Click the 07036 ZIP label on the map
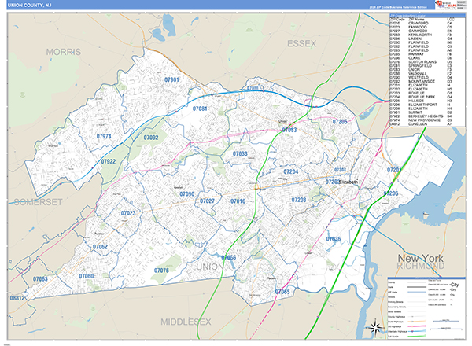 [334, 239]
